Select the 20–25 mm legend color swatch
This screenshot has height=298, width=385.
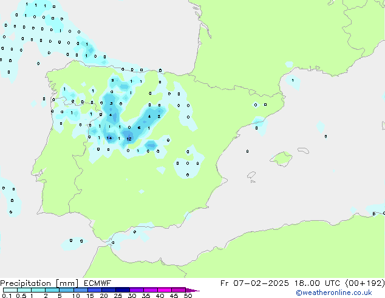108,290
